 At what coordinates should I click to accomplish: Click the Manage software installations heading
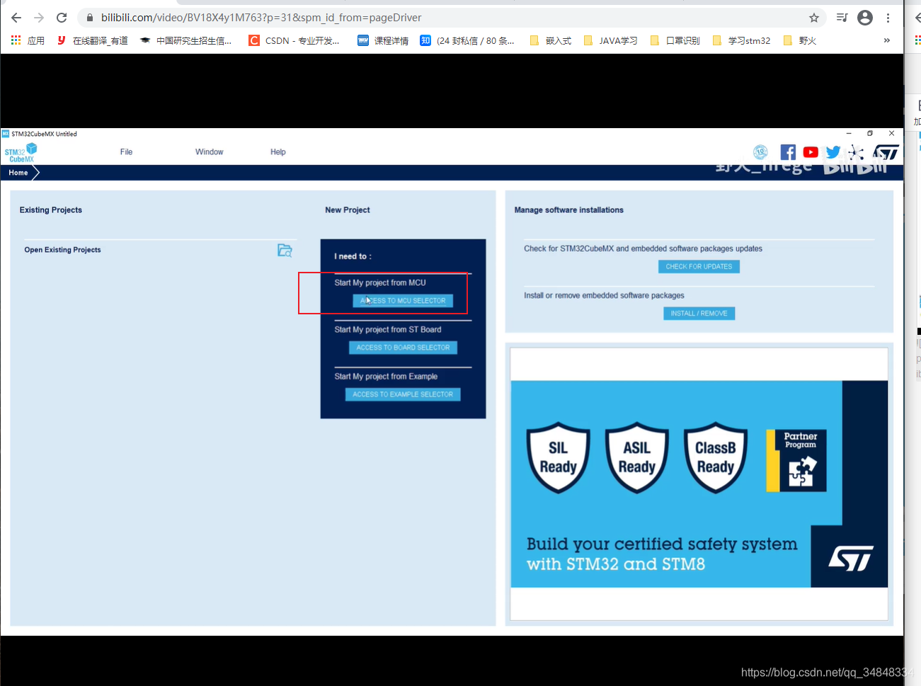569,210
